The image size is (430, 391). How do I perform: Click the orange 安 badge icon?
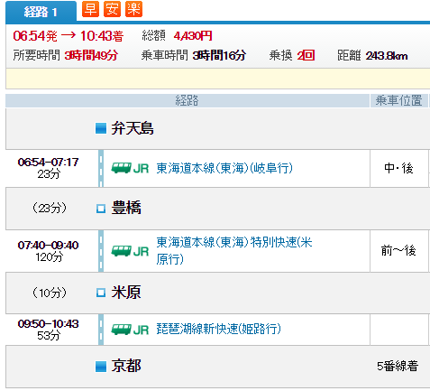[x=112, y=9]
